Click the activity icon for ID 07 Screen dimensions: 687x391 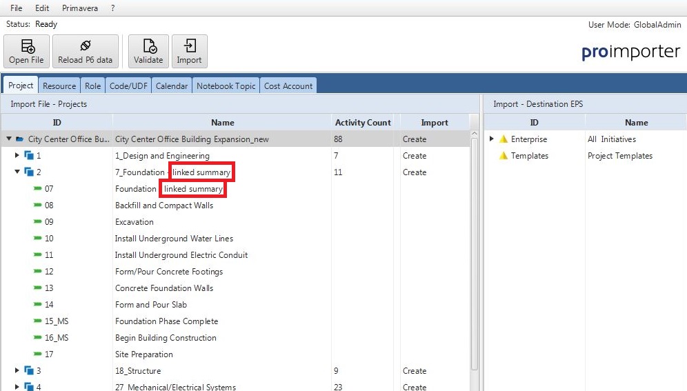38,189
